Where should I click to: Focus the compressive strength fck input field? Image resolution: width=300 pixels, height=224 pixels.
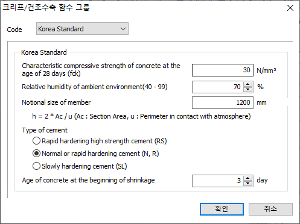point(223,70)
